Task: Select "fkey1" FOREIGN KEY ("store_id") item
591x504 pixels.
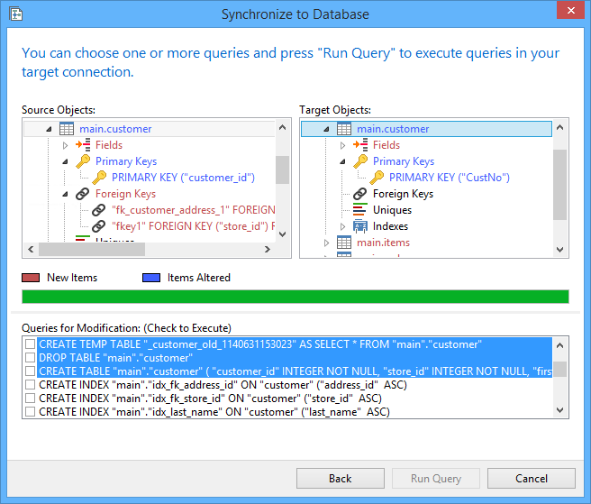Action: pyautogui.click(x=193, y=226)
